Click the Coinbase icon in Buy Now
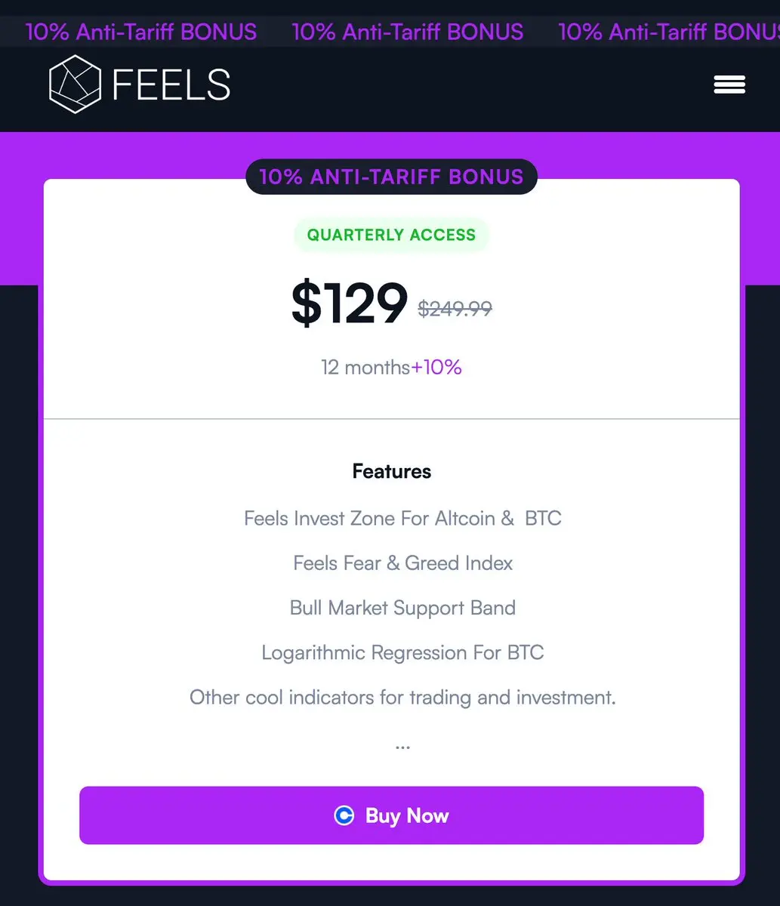This screenshot has height=906, width=780. [344, 815]
